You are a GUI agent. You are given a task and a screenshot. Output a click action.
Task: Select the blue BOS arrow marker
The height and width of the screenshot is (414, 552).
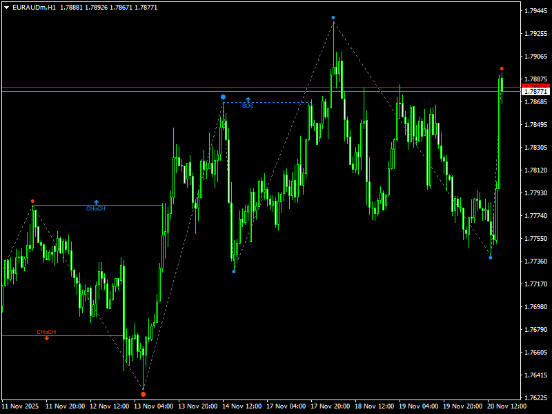248,99
